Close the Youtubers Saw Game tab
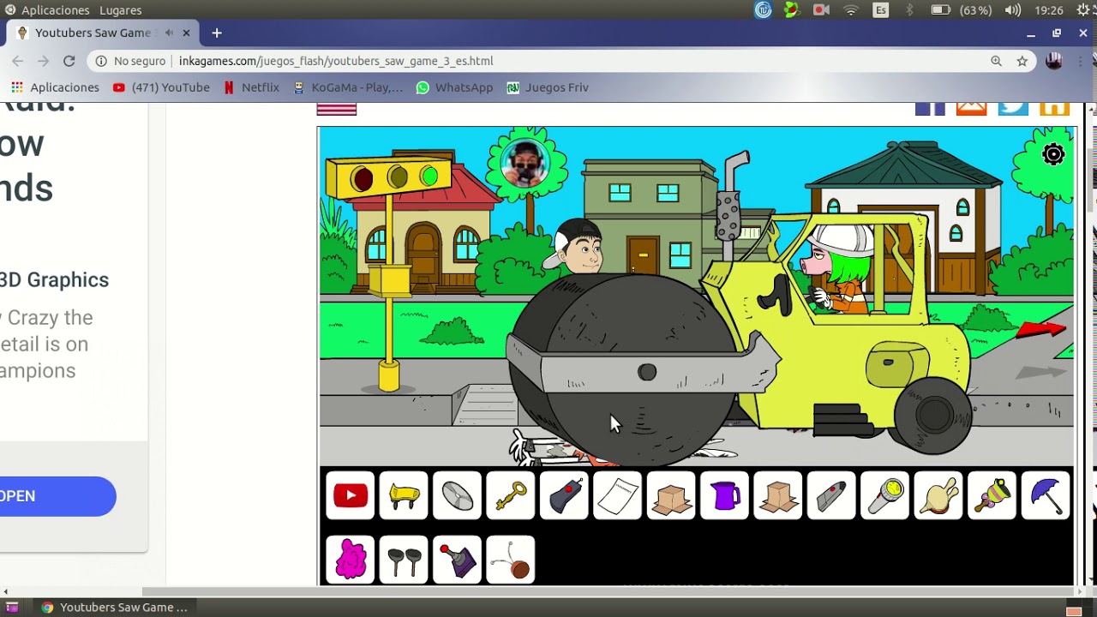Image resolution: width=1097 pixels, height=617 pixels. tap(186, 33)
